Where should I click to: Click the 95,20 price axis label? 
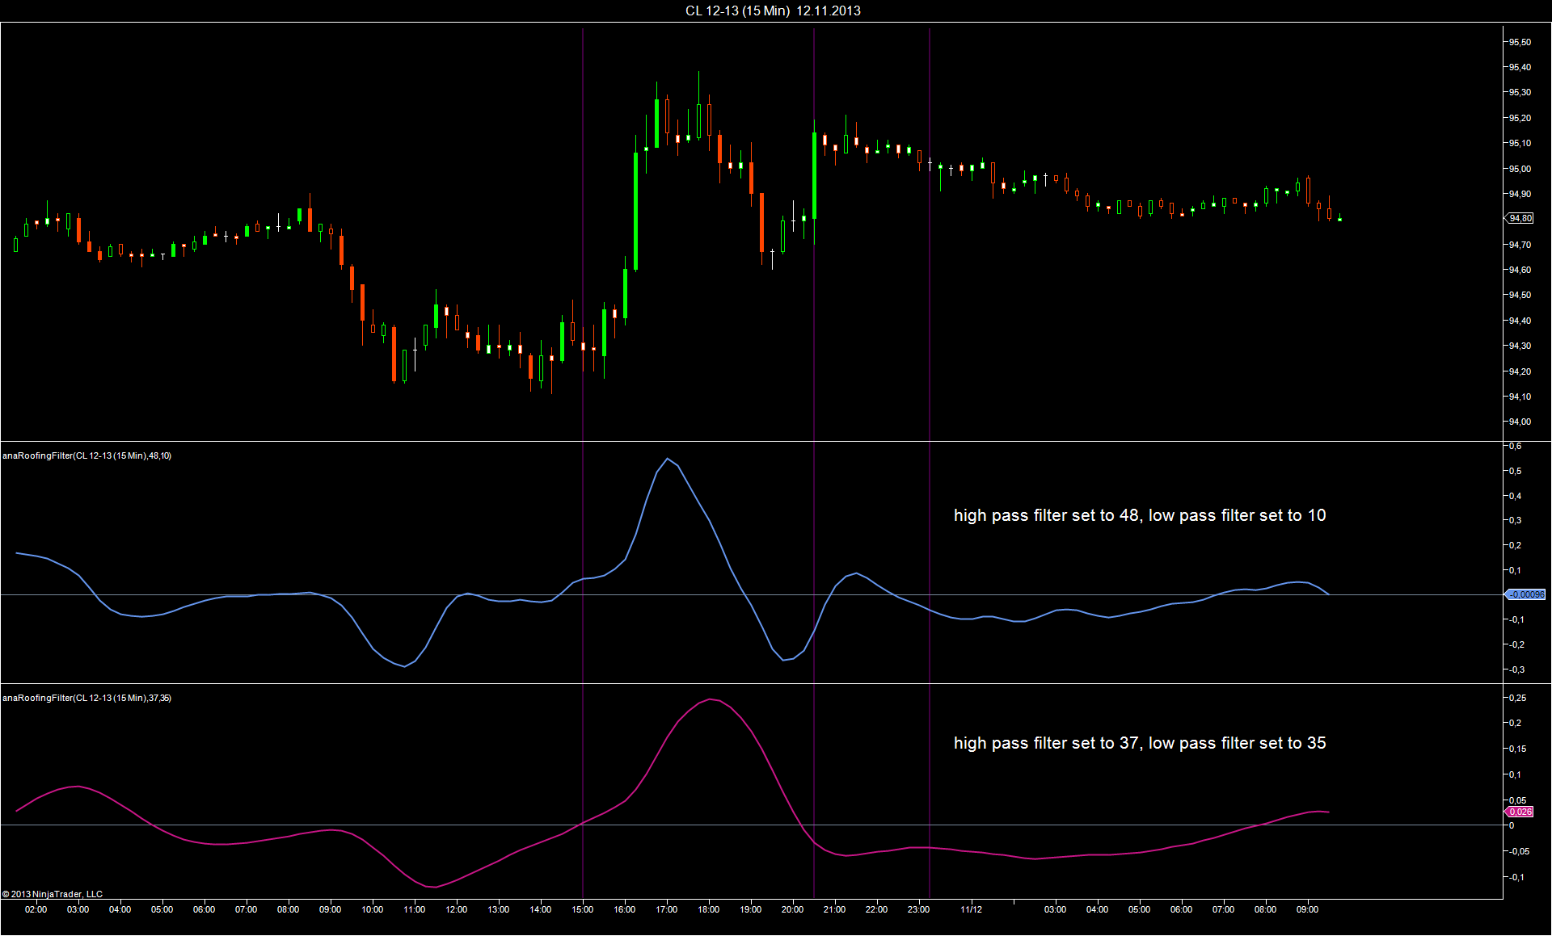coord(1520,118)
